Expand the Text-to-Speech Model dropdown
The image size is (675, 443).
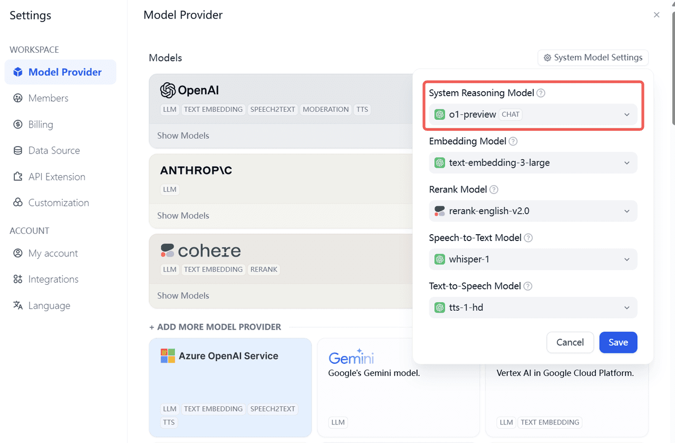pyautogui.click(x=533, y=307)
